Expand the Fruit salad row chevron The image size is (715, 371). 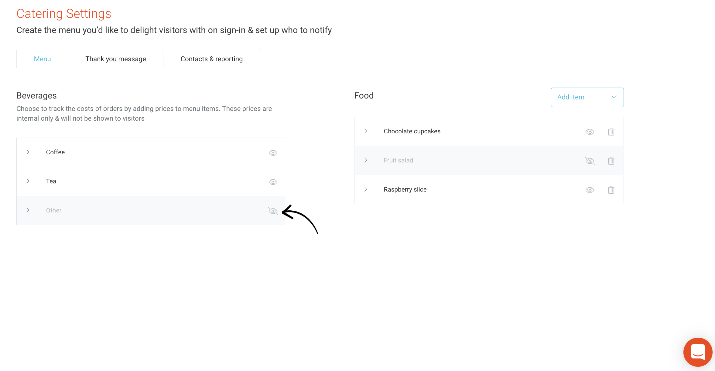pyautogui.click(x=366, y=160)
